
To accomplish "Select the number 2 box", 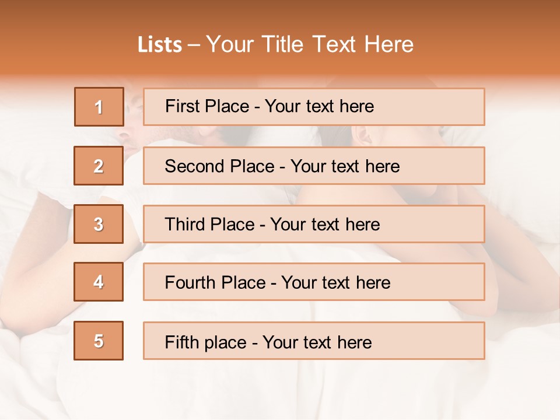I will point(99,166).
